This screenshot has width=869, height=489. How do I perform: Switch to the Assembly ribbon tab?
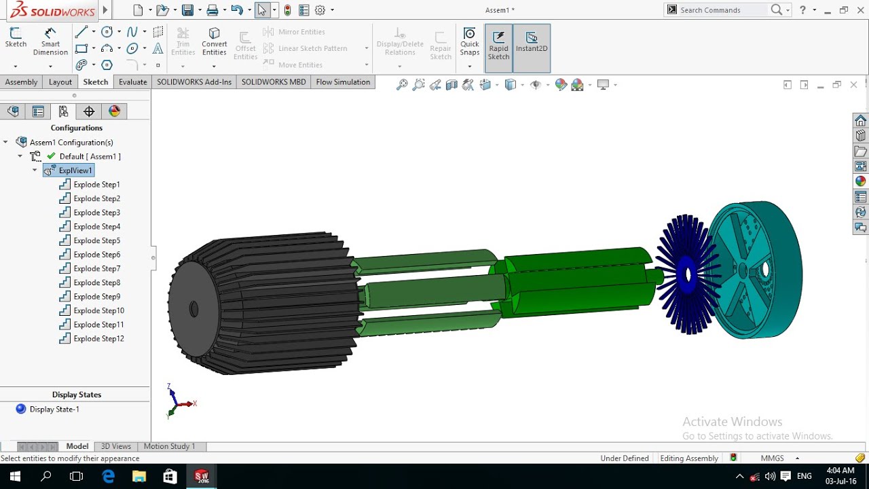(x=22, y=82)
